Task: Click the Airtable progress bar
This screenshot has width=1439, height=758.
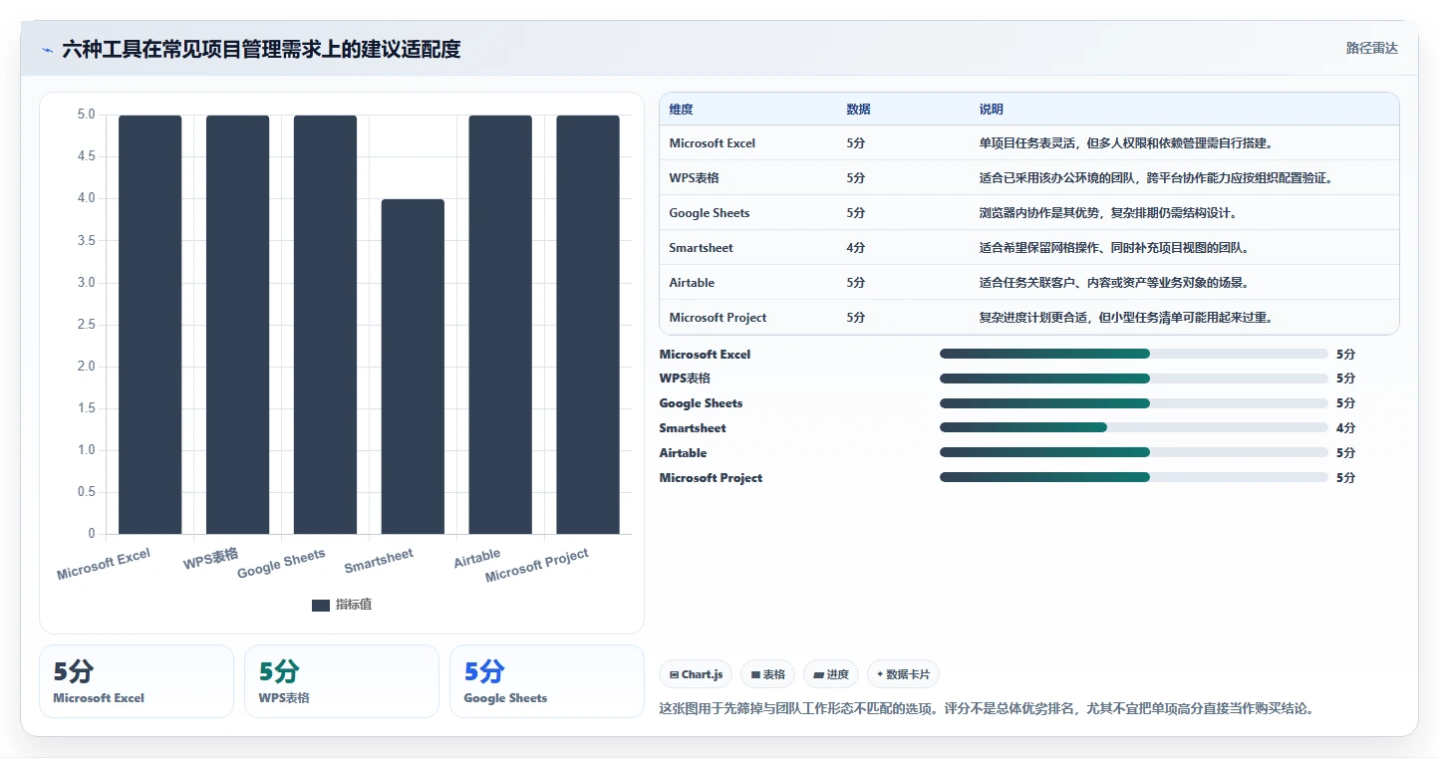Action: 1134,452
